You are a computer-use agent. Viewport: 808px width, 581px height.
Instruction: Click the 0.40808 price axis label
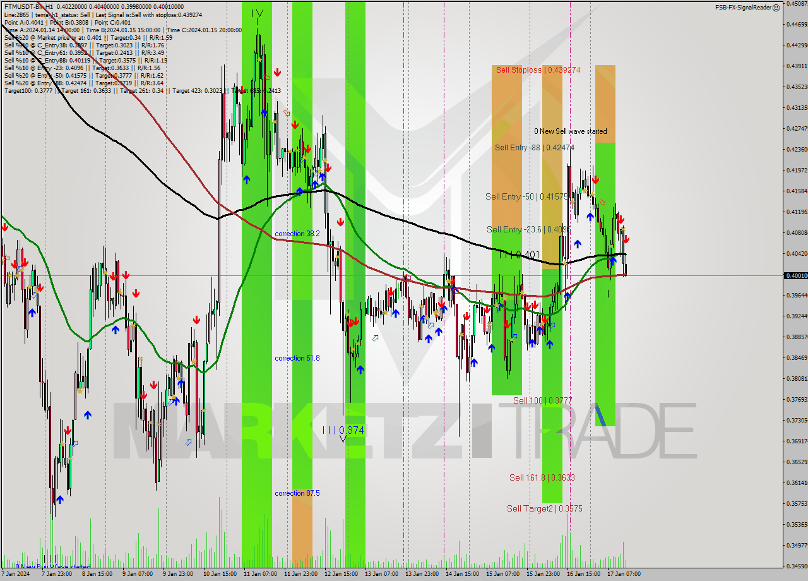[x=797, y=232]
